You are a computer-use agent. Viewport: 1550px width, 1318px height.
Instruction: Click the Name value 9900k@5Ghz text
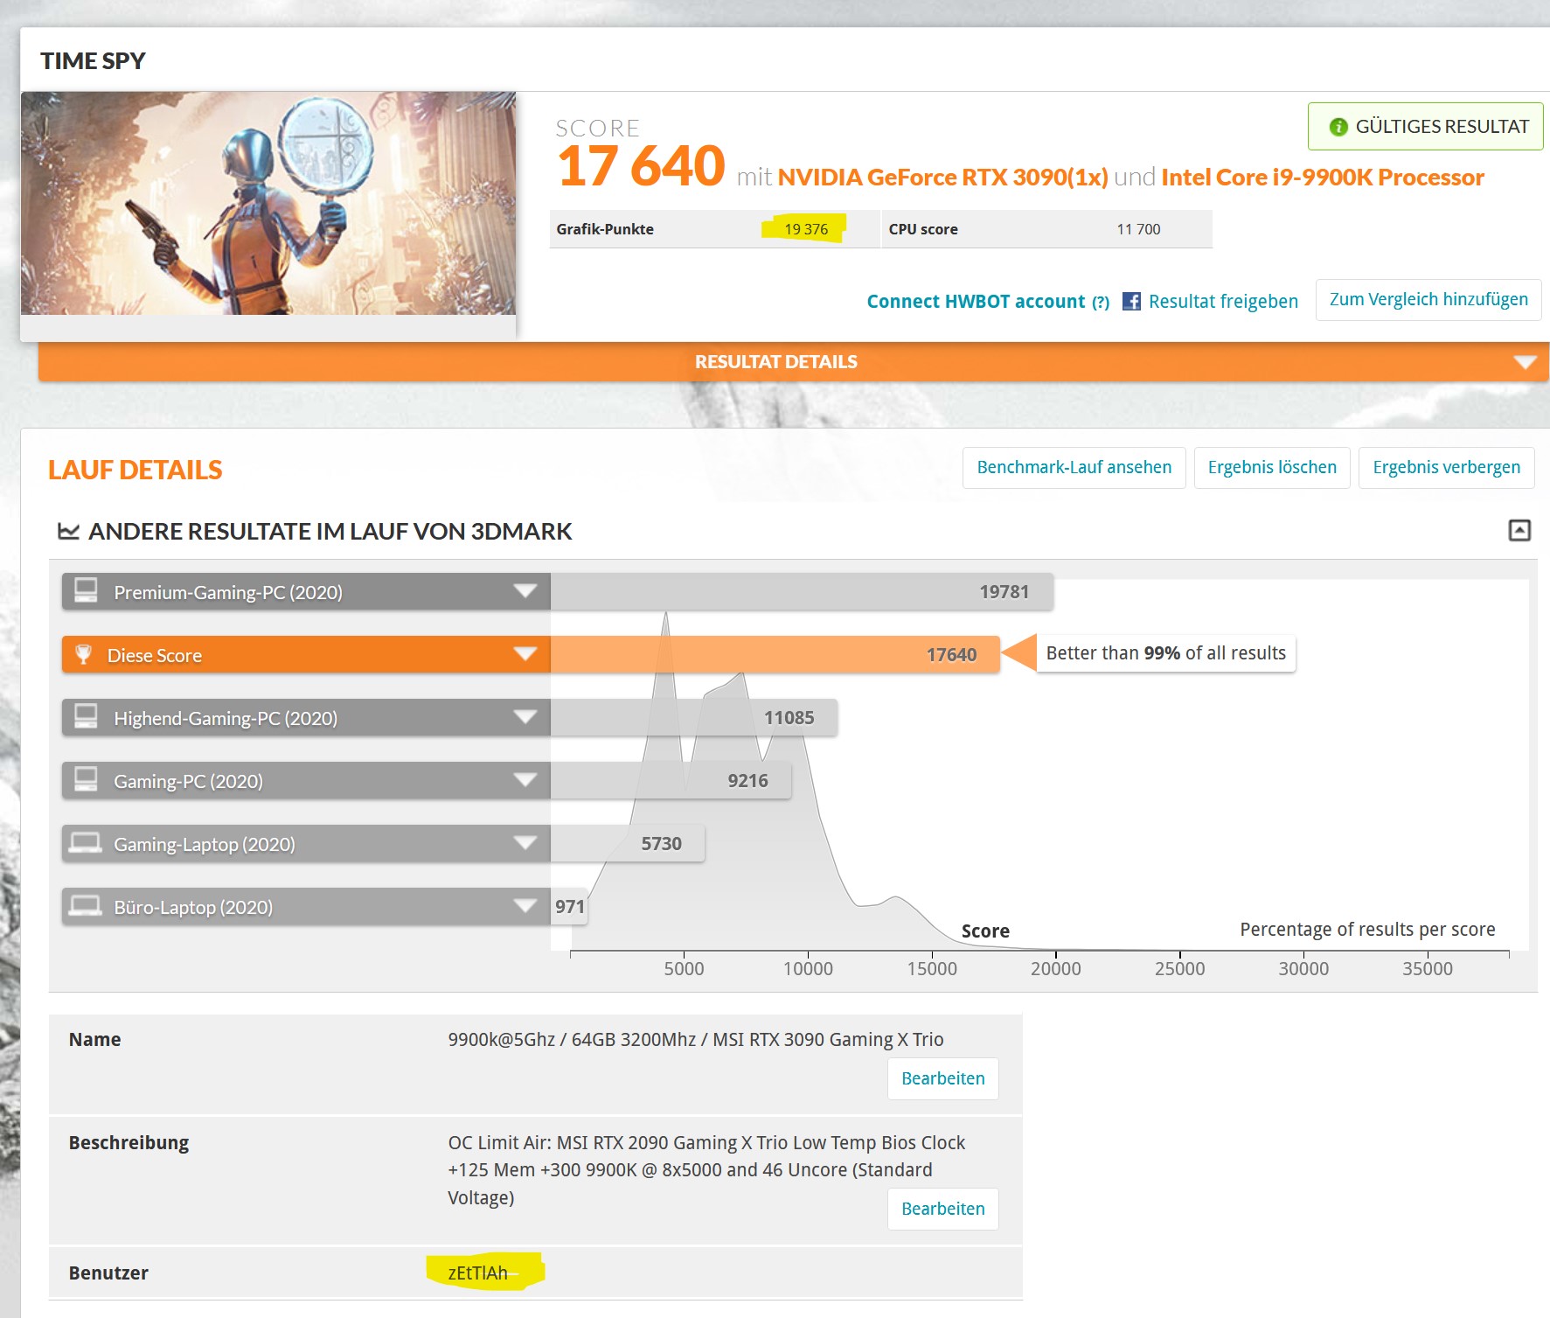click(x=695, y=1040)
